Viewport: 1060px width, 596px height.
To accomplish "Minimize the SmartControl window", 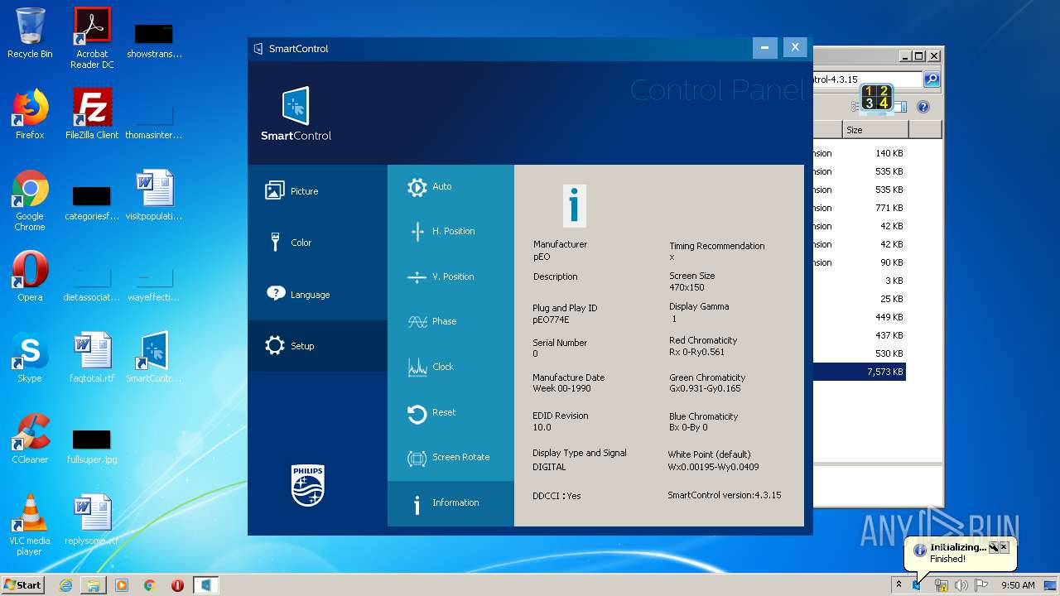I will tap(764, 48).
